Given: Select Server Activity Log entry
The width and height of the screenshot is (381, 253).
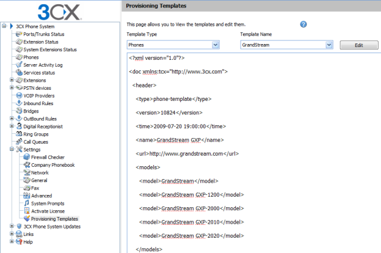Looking at the screenshot, I should click(x=43, y=65).
